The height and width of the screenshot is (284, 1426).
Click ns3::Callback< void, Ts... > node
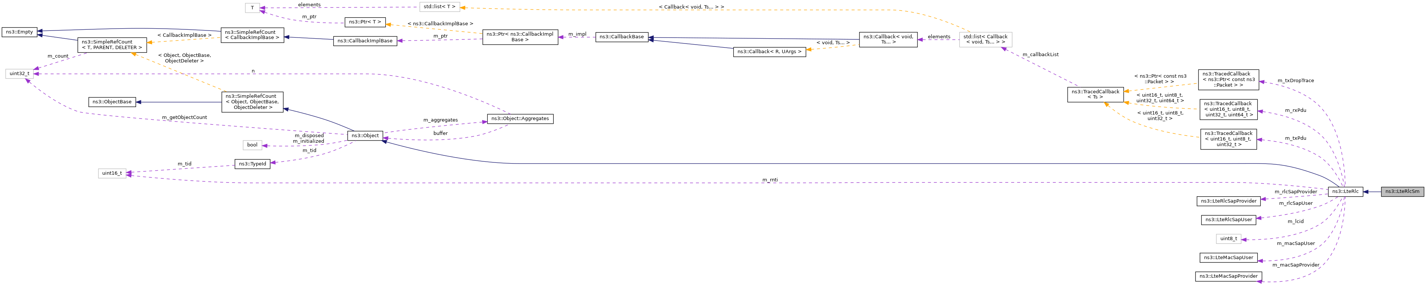[888, 39]
